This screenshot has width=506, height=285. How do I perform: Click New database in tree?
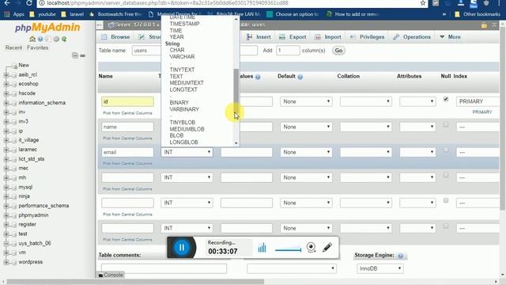[x=24, y=65]
